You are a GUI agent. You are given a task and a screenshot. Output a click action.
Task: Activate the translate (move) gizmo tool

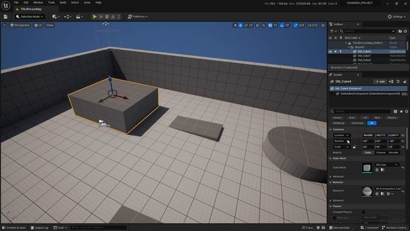[x=240, y=25]
